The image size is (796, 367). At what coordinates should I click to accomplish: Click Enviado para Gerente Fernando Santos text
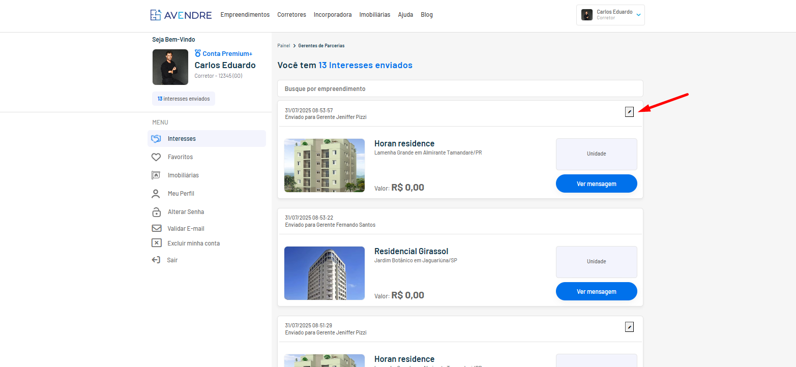[x=330, y=225]
